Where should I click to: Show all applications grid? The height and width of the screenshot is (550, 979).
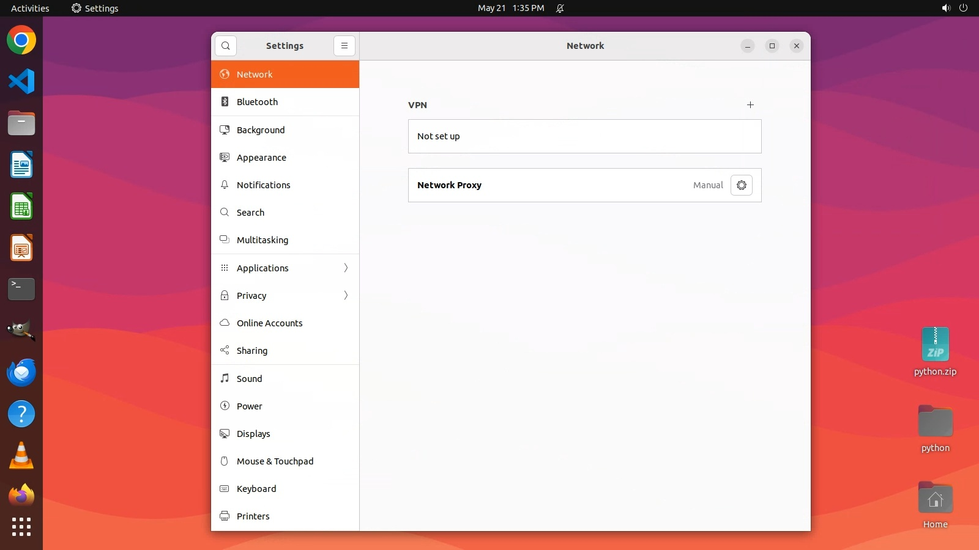coord(21,526)
